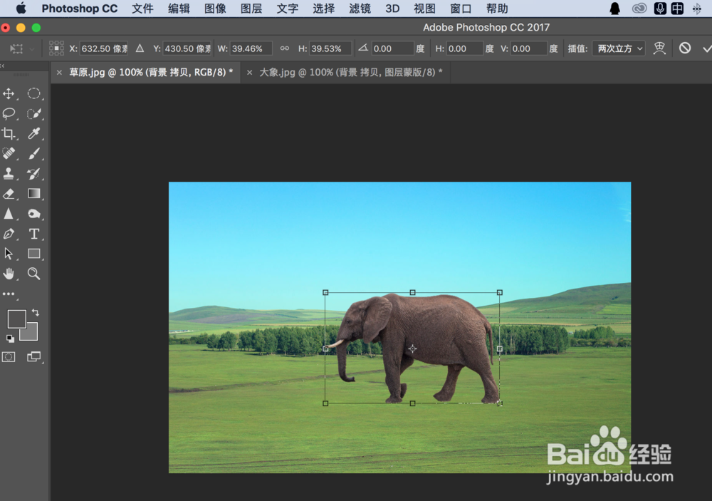Click the Chinese input method icon

(677, 8)
